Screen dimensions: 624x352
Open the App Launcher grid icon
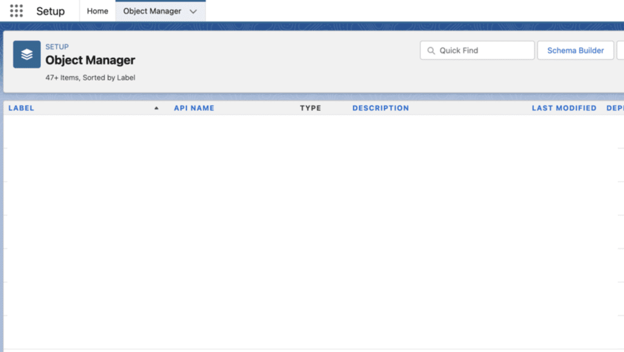click(16, 11)
